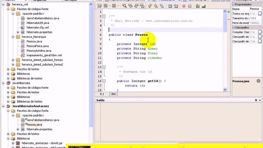Toggle bookmark on current line
This screenshot has height=148, width=263.
pyautogui.click(x=162, y=6)
